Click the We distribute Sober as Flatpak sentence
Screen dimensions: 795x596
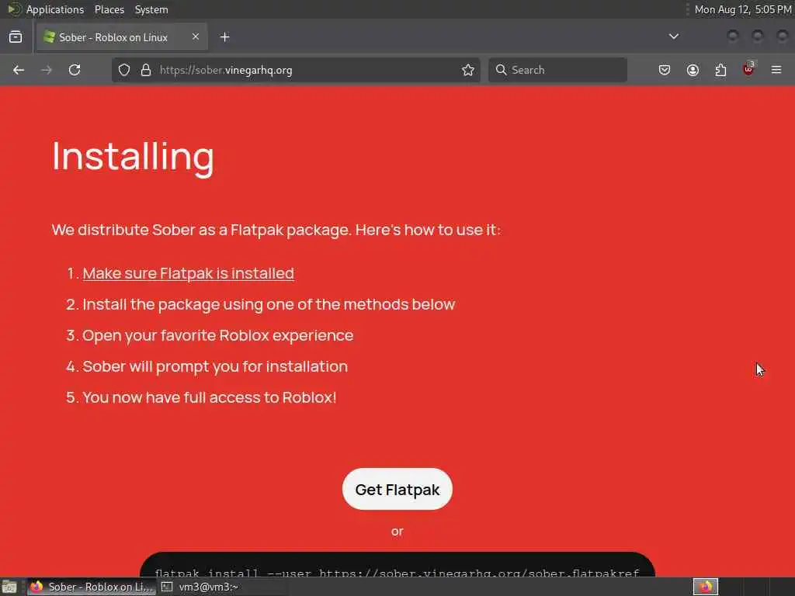[276, 230]
